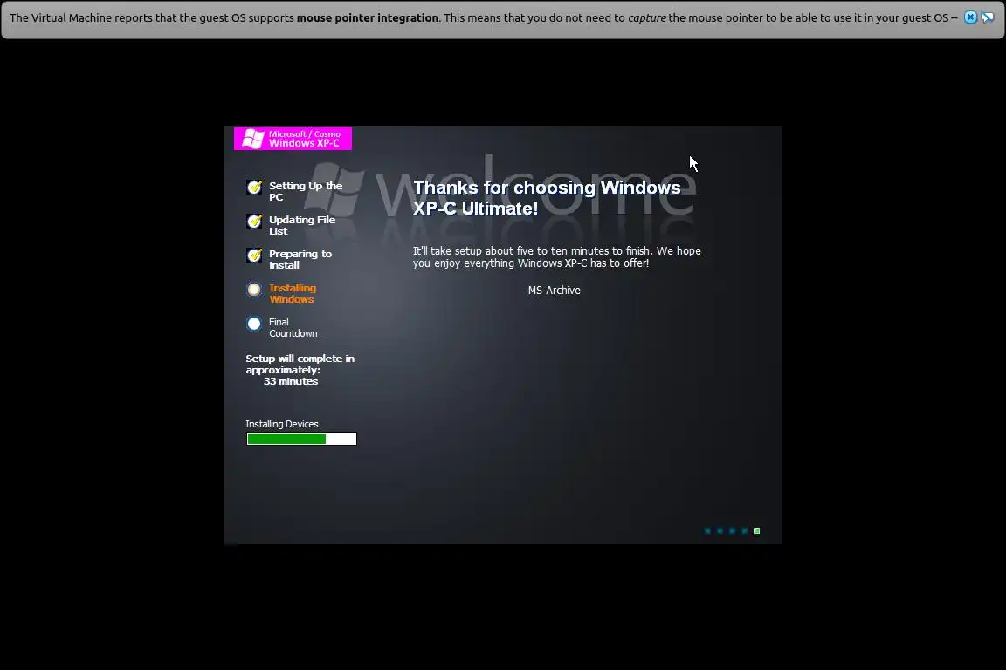This screenshot has width=1006, height=670.
Task: Click the "Updating File List" step text
Action: pos(302,225)
